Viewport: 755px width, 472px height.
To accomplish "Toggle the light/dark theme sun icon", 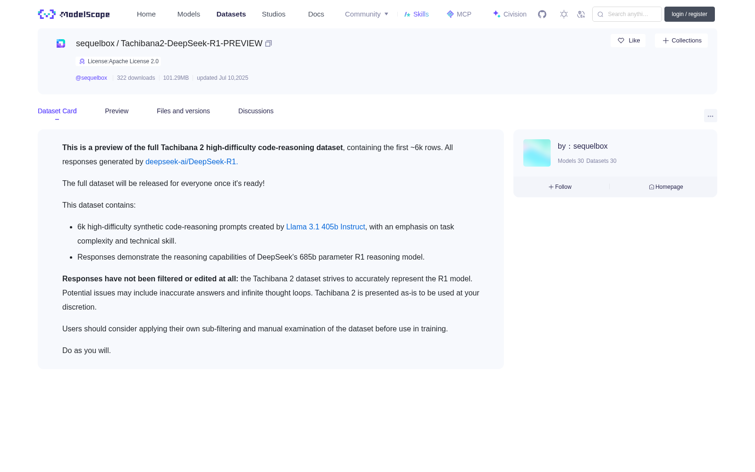I will [x=564, y=14].
